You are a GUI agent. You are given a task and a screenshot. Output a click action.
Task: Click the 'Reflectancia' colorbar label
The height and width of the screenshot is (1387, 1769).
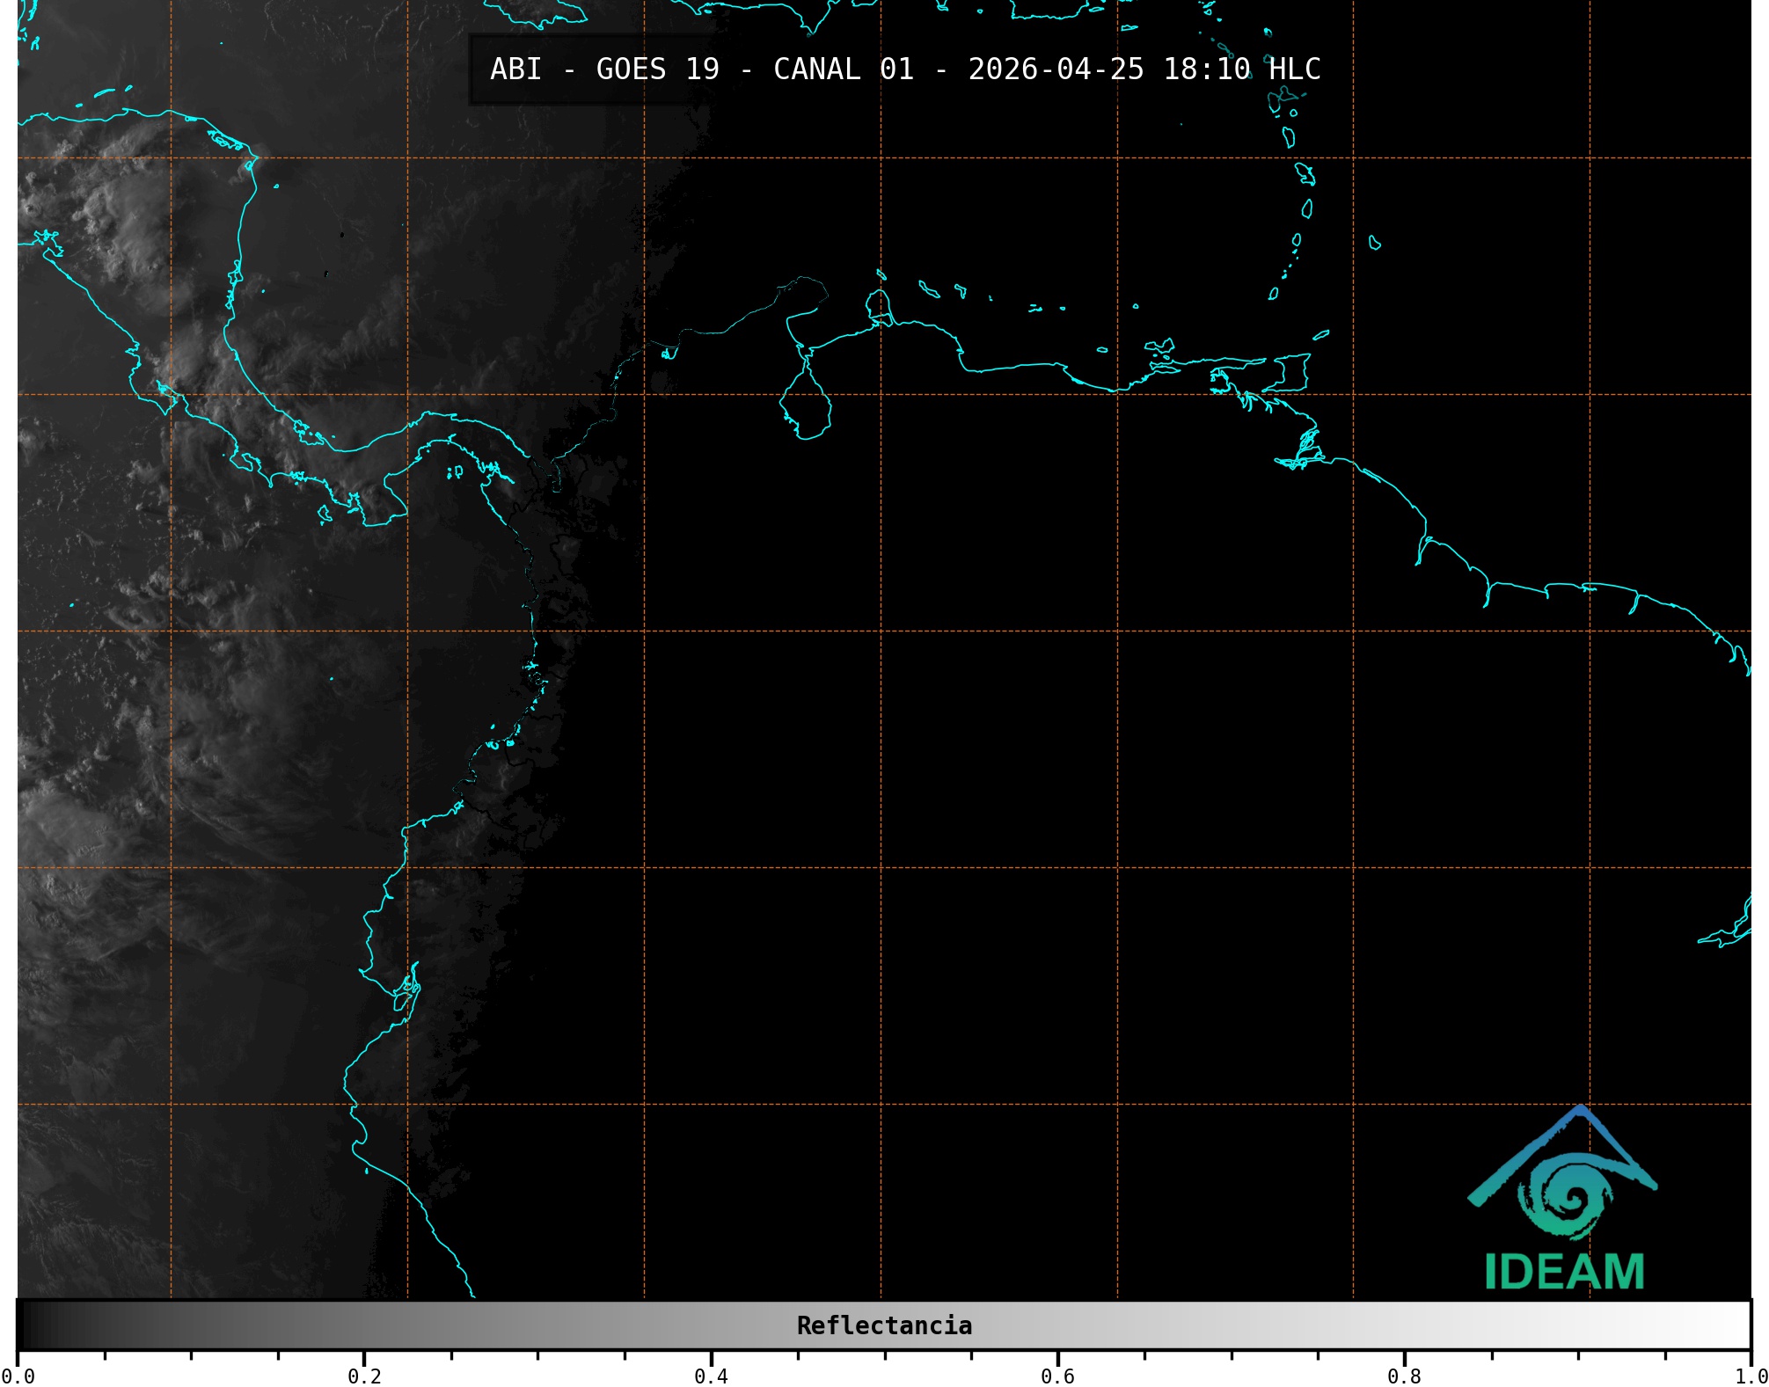pyautogui.click(x=884, y=1325)
